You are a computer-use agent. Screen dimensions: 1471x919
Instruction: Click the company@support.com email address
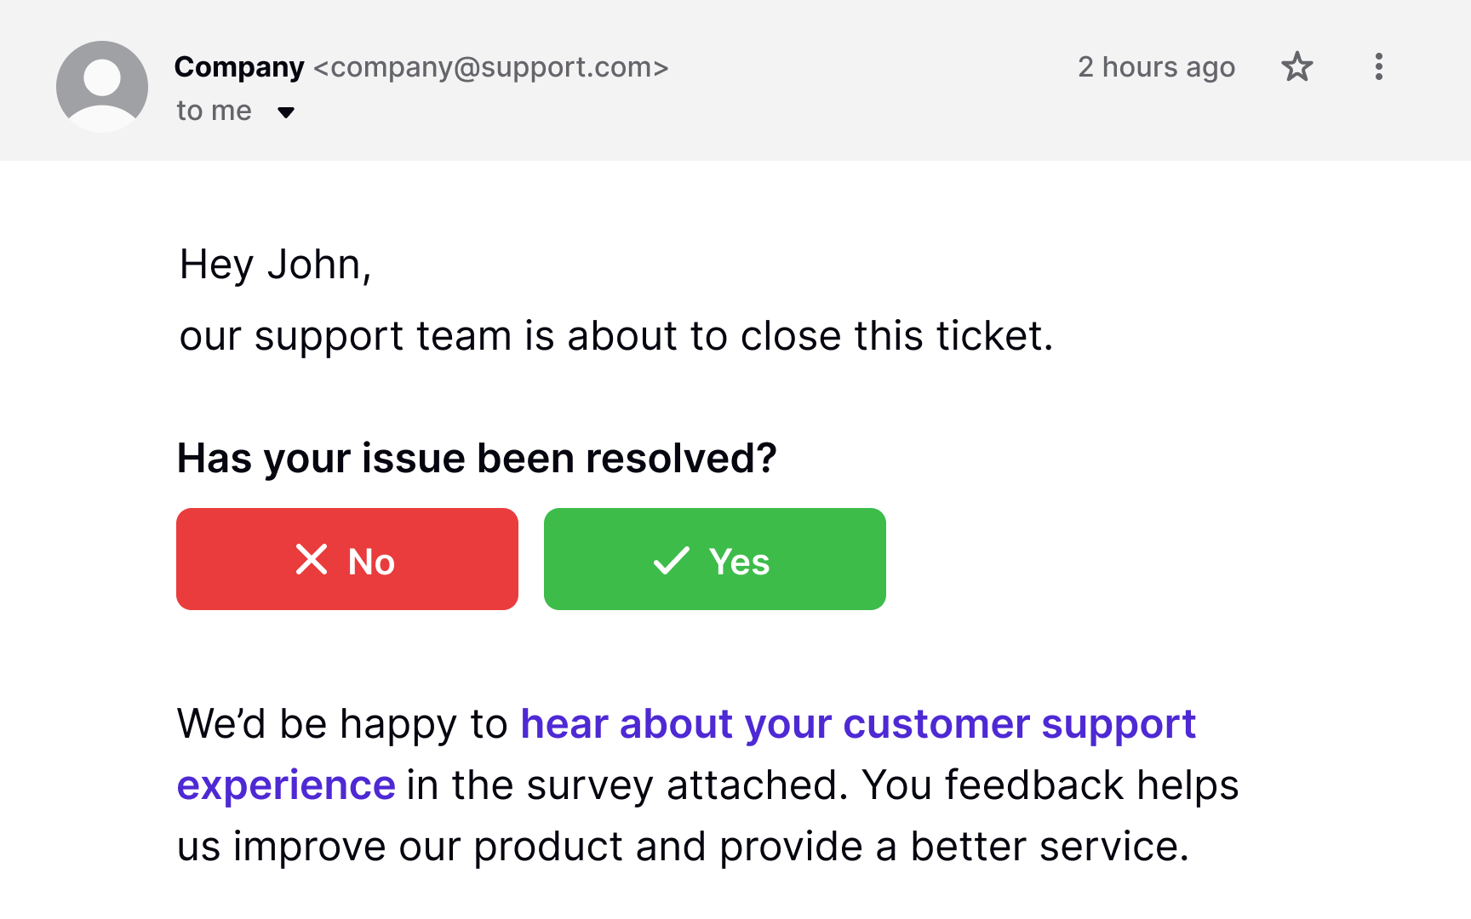pos(490,67)
